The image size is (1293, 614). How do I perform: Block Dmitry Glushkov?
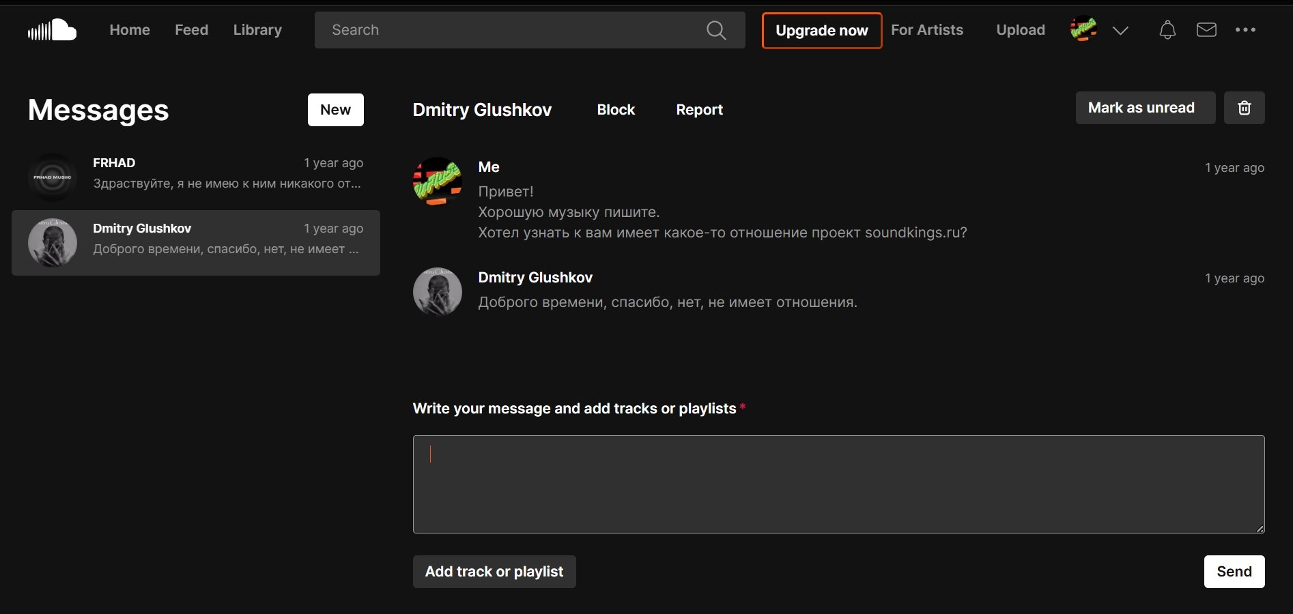616,110
